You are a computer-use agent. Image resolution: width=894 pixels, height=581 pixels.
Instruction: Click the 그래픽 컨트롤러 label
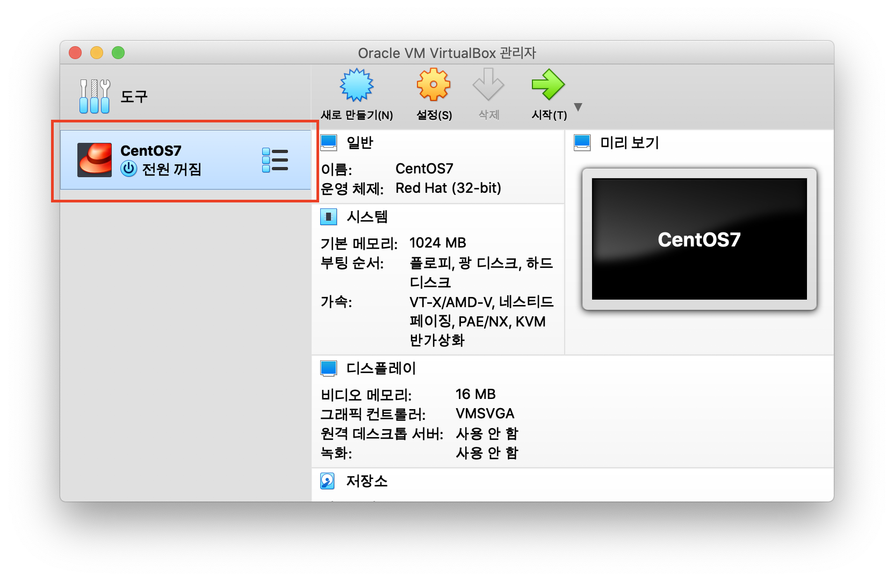(373, 414)
